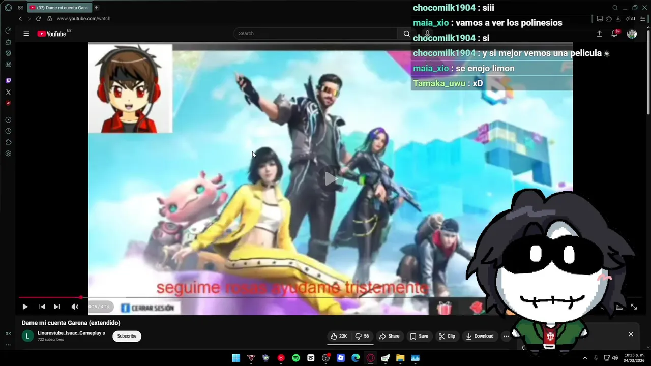Click the YouTube Search field
This screenshot has width=651, height=366.
pyautogui.click(x=315, y=33)
